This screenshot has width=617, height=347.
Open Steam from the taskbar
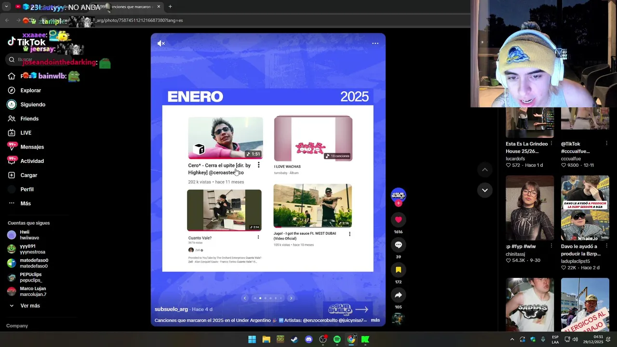295,339
